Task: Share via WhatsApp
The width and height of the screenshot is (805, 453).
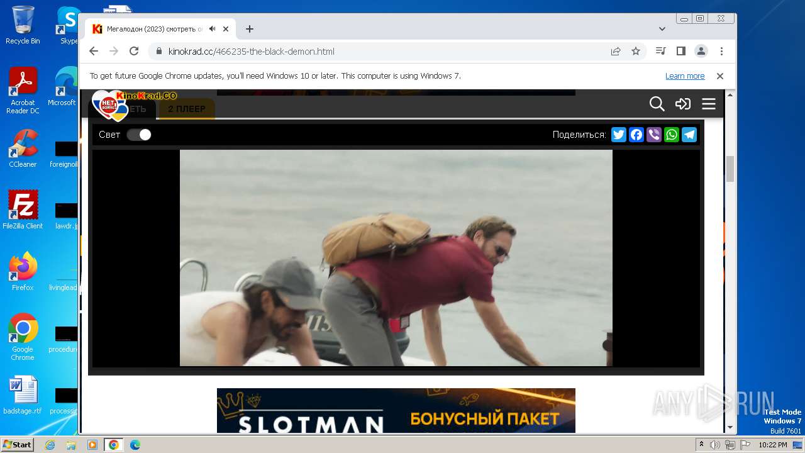Action: tap(672, 135)
